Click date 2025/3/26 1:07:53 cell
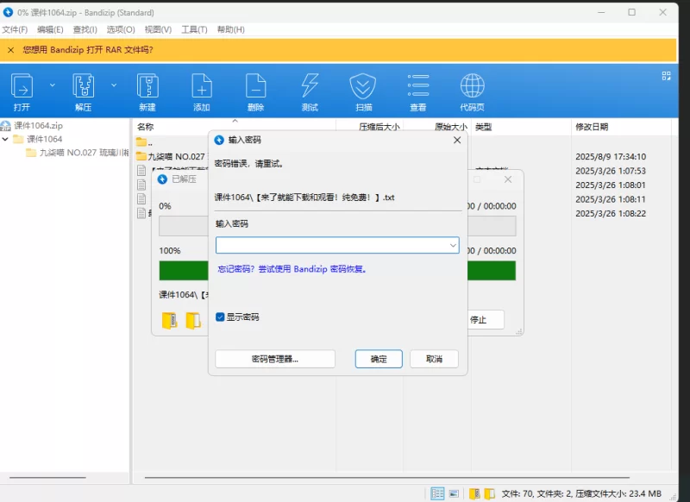 point(611,171)
